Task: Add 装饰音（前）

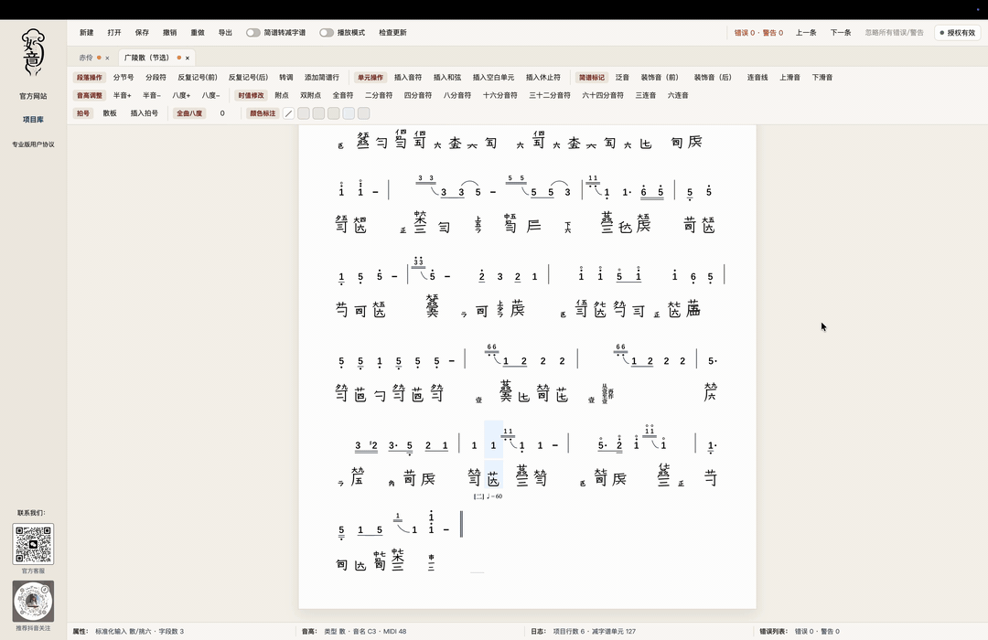Action: [660, 78]
